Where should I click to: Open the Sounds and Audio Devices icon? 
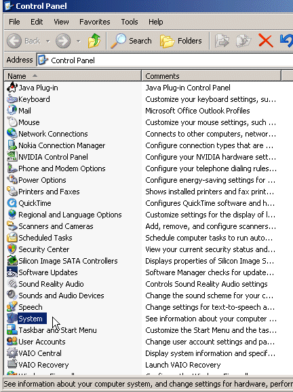click(x=12, y=296)
